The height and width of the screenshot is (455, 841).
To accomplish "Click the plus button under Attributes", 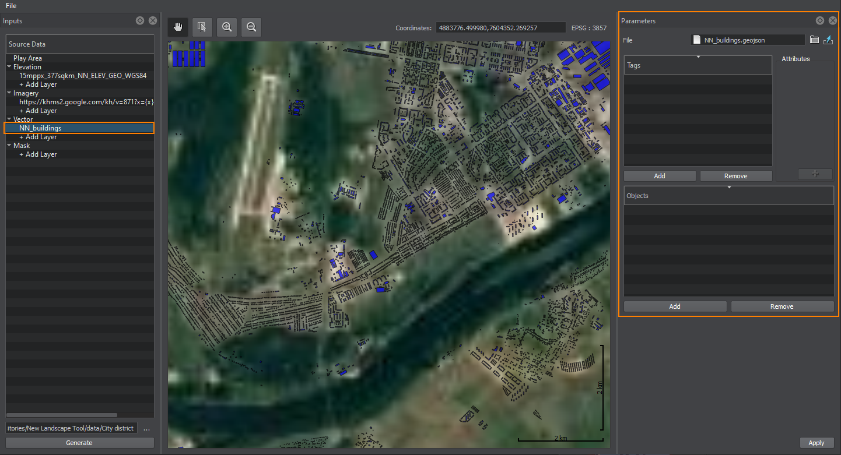I will 815,174.
